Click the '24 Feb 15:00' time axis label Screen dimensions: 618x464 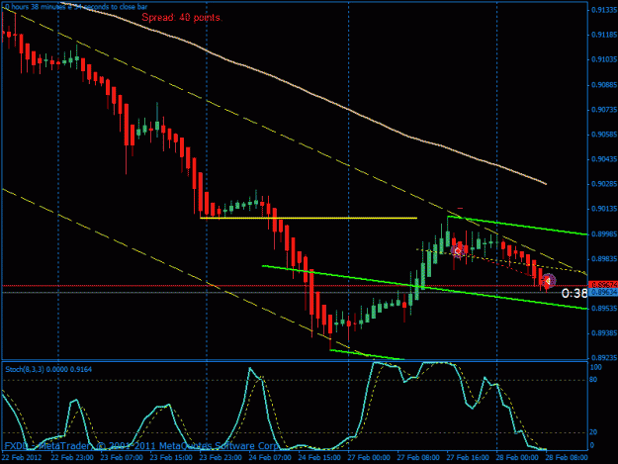coord(319,457)
